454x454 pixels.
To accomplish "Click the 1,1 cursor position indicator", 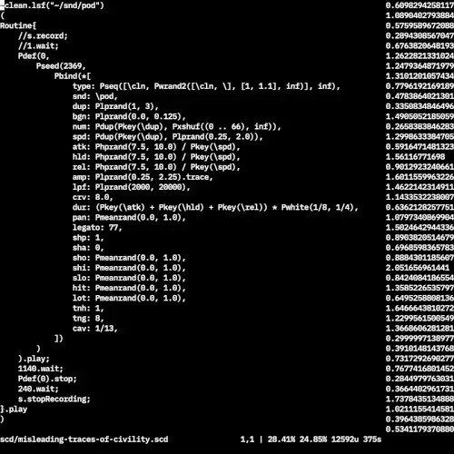I will click(x=247, y=439).
